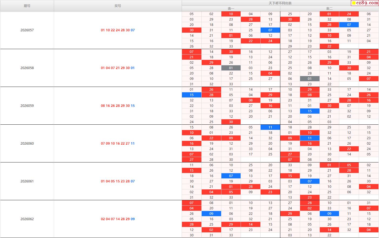
Task: Select red 29 cell in 2026062 表一
Action: point(231,225)
